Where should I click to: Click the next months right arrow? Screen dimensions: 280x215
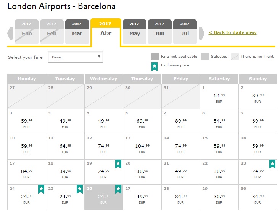201,33
